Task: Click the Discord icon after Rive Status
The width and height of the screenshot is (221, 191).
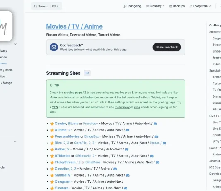Action: (x=164, y=143)
